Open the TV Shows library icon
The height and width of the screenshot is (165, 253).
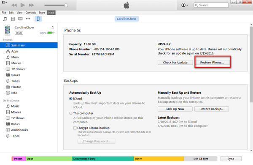pyautogui.click(x=20, y=19)
